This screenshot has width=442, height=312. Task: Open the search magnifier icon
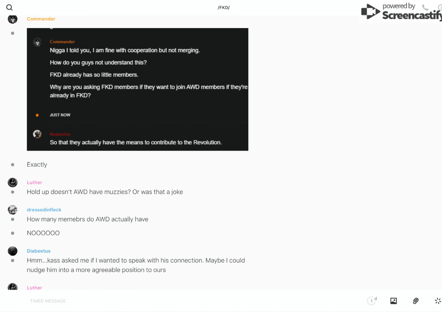(9, 8)
